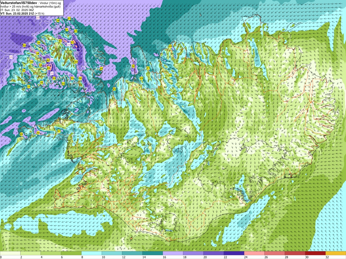Click the 0–2 m/s pale yellow legend swatch
The image size is (346, 259).
click(x=10, y=253)
